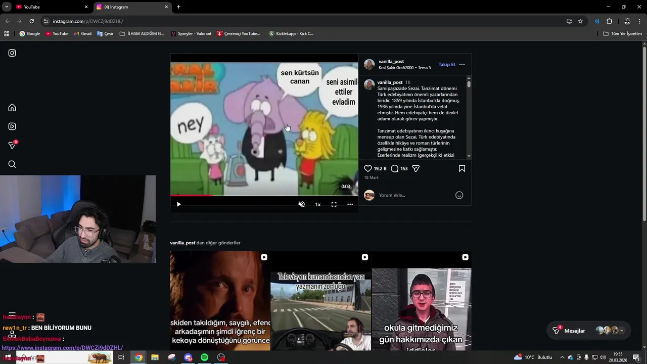Open Çevir bookmark
Image resolution: width=647 pixels, height=364 pixels.
(105, 34)
